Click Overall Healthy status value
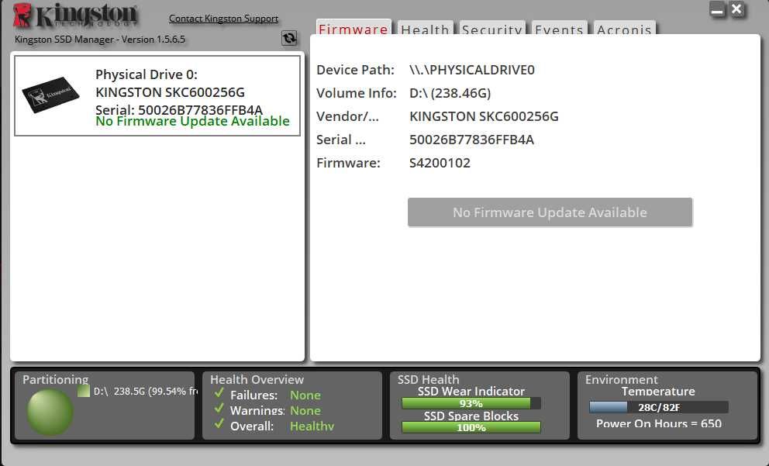 tap(312, 426)
